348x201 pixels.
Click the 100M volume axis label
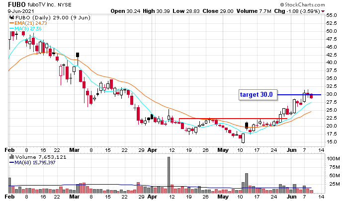333,159
